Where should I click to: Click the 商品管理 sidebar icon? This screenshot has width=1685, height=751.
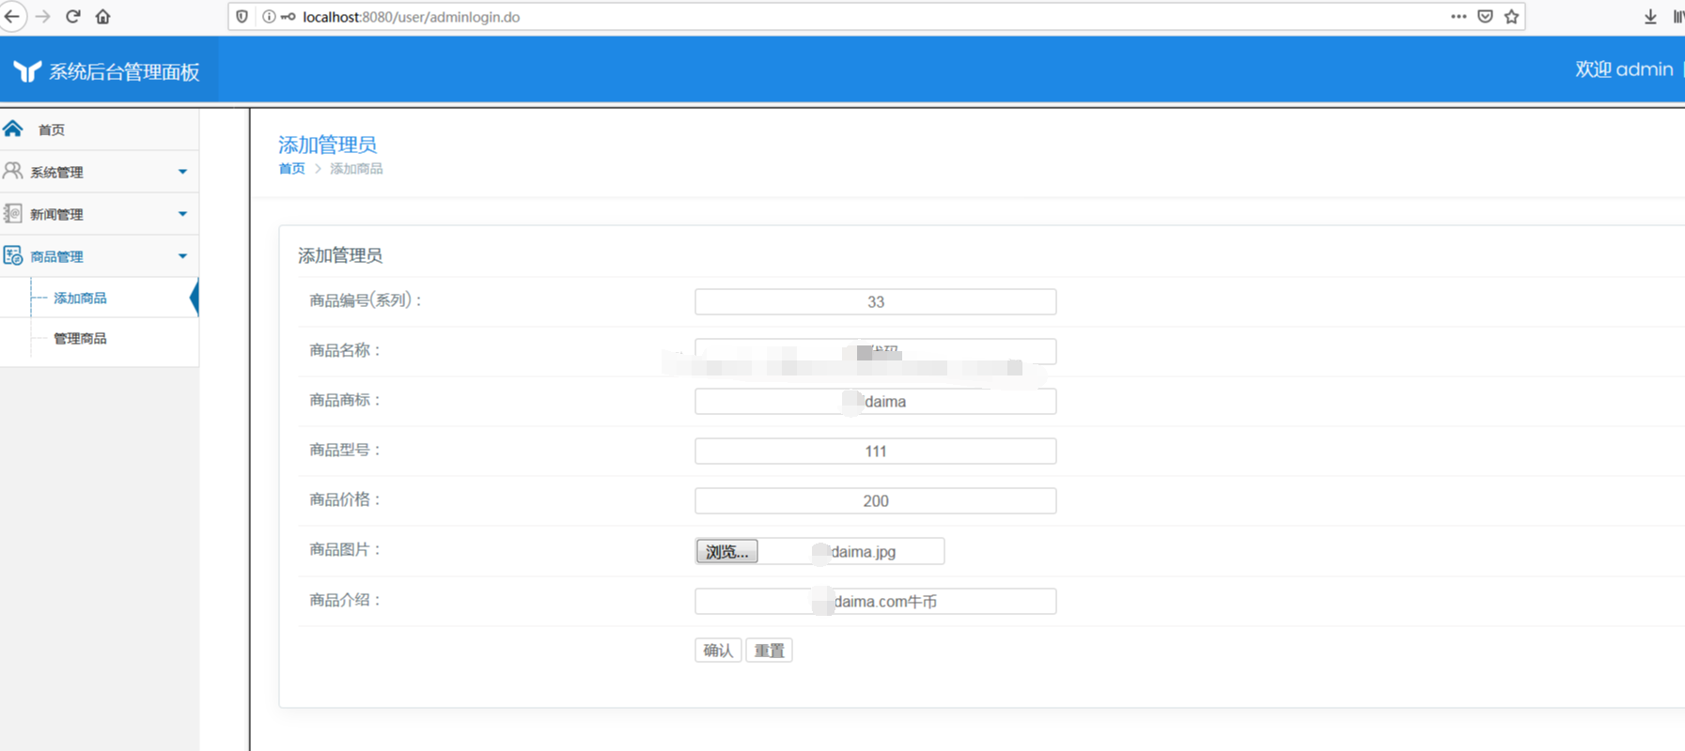13,255
